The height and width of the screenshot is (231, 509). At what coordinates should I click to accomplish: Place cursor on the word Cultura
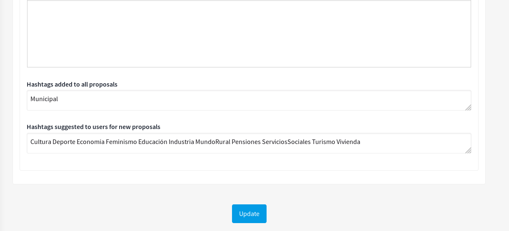(41, 142)
